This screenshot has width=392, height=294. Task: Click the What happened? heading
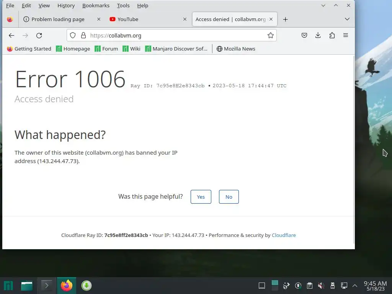tap(60, 135)
